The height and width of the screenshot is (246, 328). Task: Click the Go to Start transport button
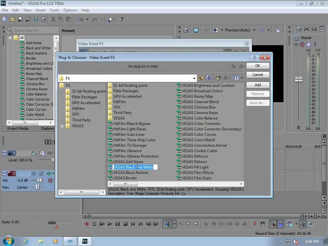tap(133, 224)
